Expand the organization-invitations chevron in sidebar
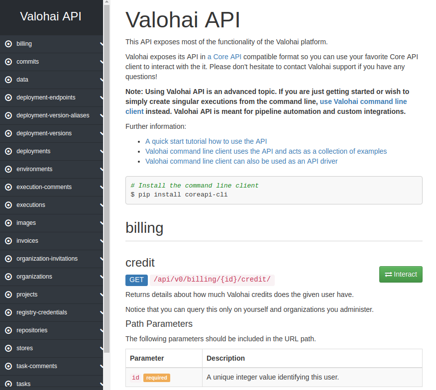436x390 pixels. pyautogui.click(x=101, y=259)
